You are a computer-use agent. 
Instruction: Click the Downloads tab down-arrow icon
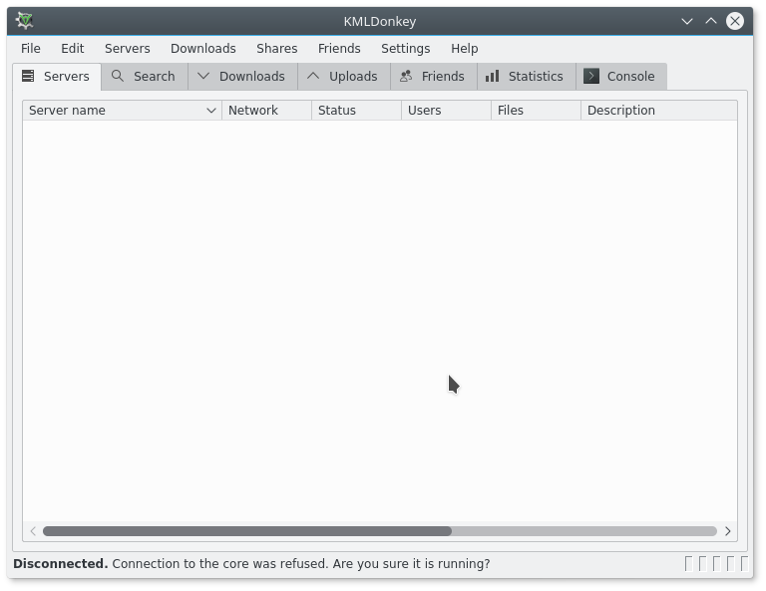[x=203, y=76]
